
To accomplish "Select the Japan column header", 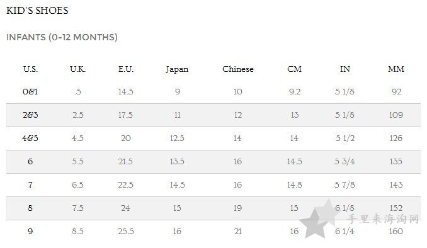I will 177,69.
